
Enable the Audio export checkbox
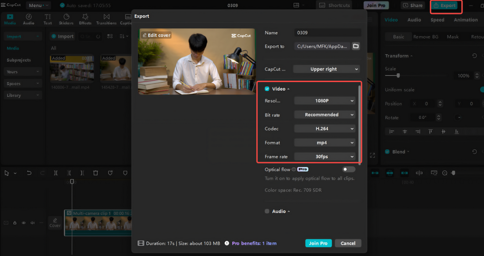(x=266, y=211)
